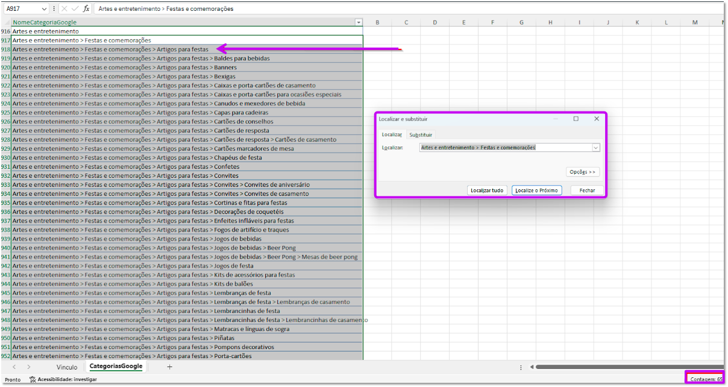
Task: Expand the Opções >> search options
Action: 583,172
